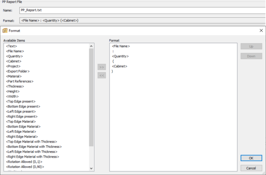Screen dimensions: 266x175
Task: Click the Up button
Action: coord(251,46)
